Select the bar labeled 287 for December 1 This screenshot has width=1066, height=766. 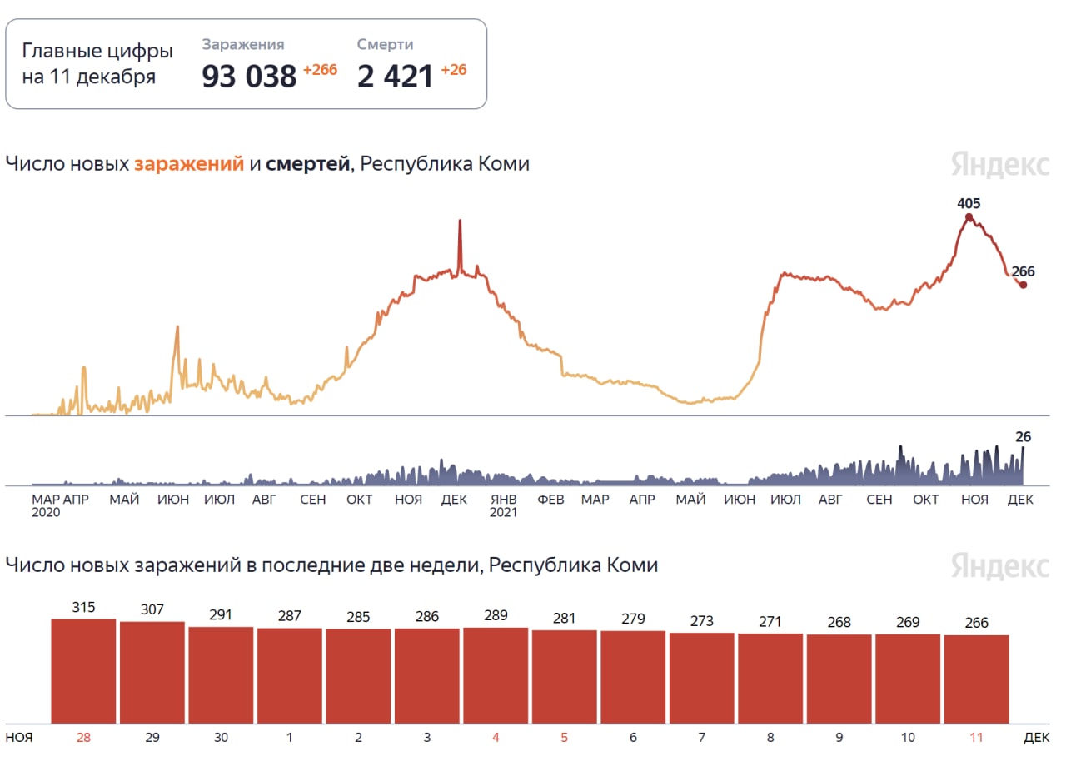(x=290, y=676)
